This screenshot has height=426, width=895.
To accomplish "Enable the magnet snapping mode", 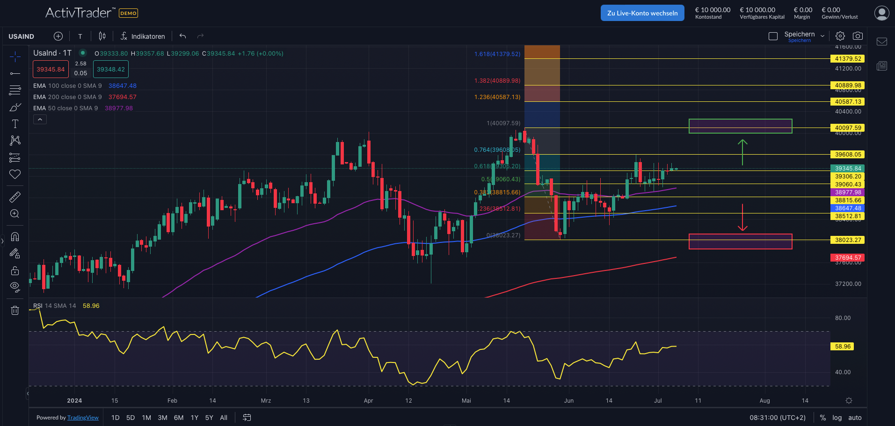I will 15,237.
